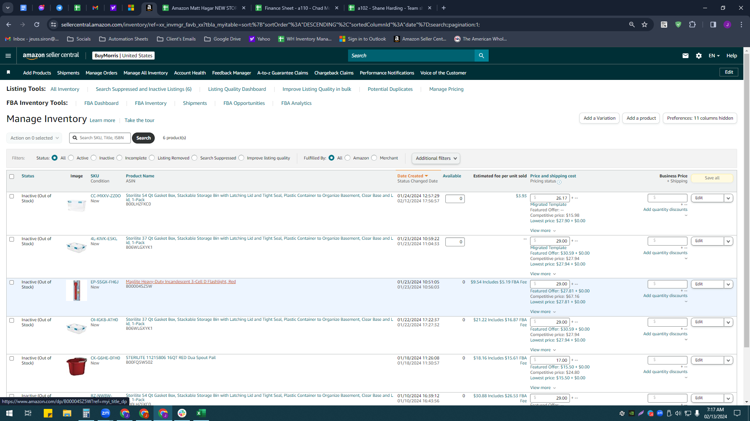This screenshot has height=421, width=750.
Task: Reload the page with the refresh icon
Action: [37, 25]
